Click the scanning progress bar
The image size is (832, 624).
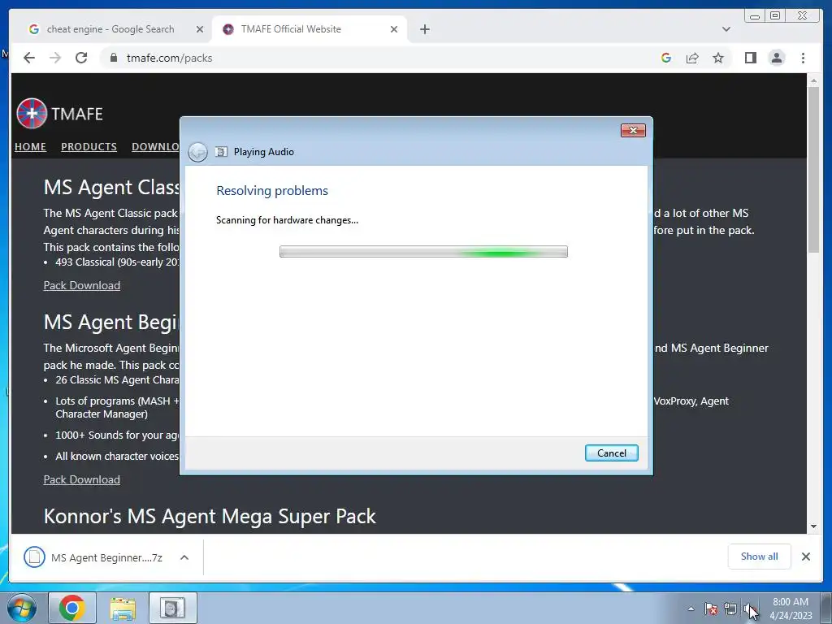tap(423, 252)
